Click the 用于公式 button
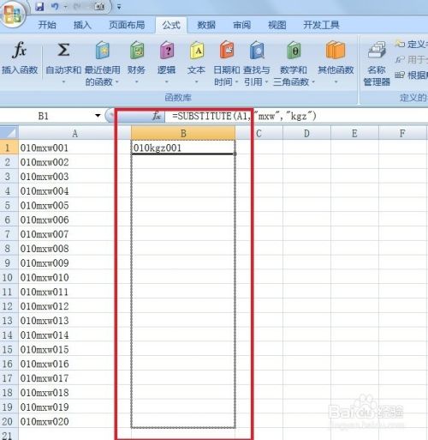This screenshot has width=428, height=440. (x=411, y=59)
